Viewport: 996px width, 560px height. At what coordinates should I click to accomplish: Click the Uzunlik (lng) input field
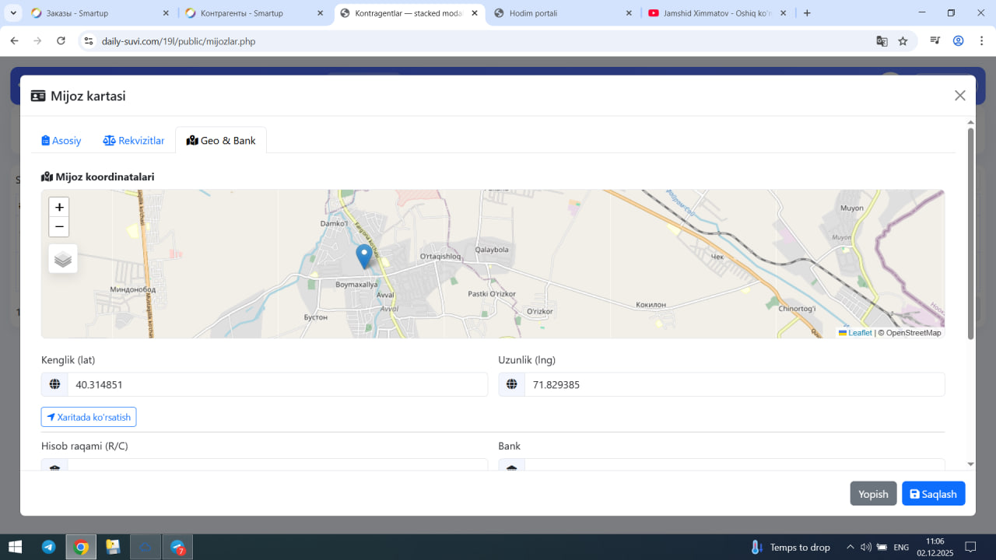(x=734, y=384)
